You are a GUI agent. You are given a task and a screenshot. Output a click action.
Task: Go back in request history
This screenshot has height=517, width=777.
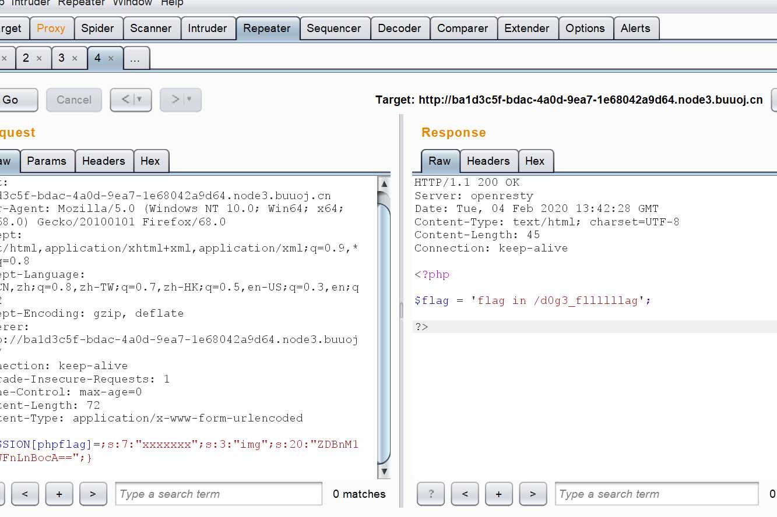point(126,100)
